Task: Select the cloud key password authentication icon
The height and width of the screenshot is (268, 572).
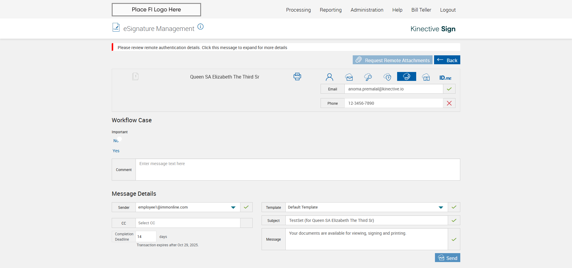Action: 368,77
